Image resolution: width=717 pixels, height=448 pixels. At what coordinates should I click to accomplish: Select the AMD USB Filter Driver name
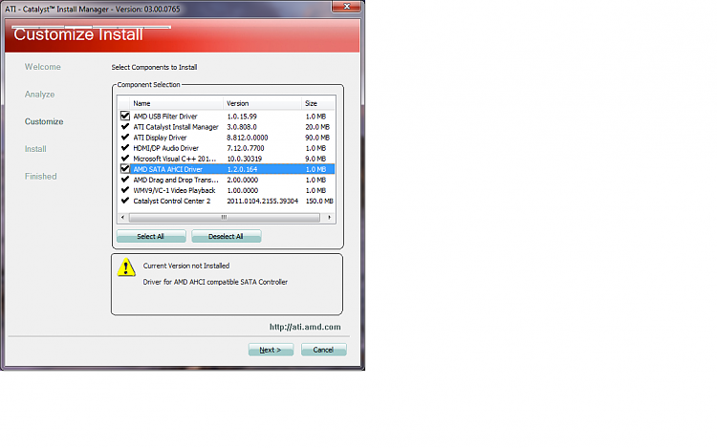(x=165, y=117)
